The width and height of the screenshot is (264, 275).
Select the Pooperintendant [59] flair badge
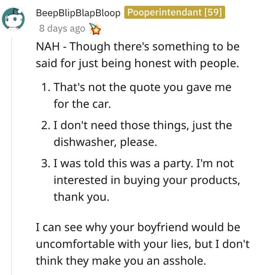[x=175, y=12]
